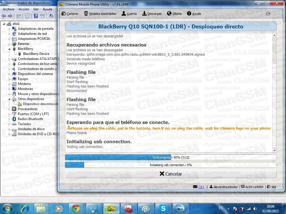286x214 pixels.
Task: Expand Adaptadores de pantalla
Action: [9, 29]
